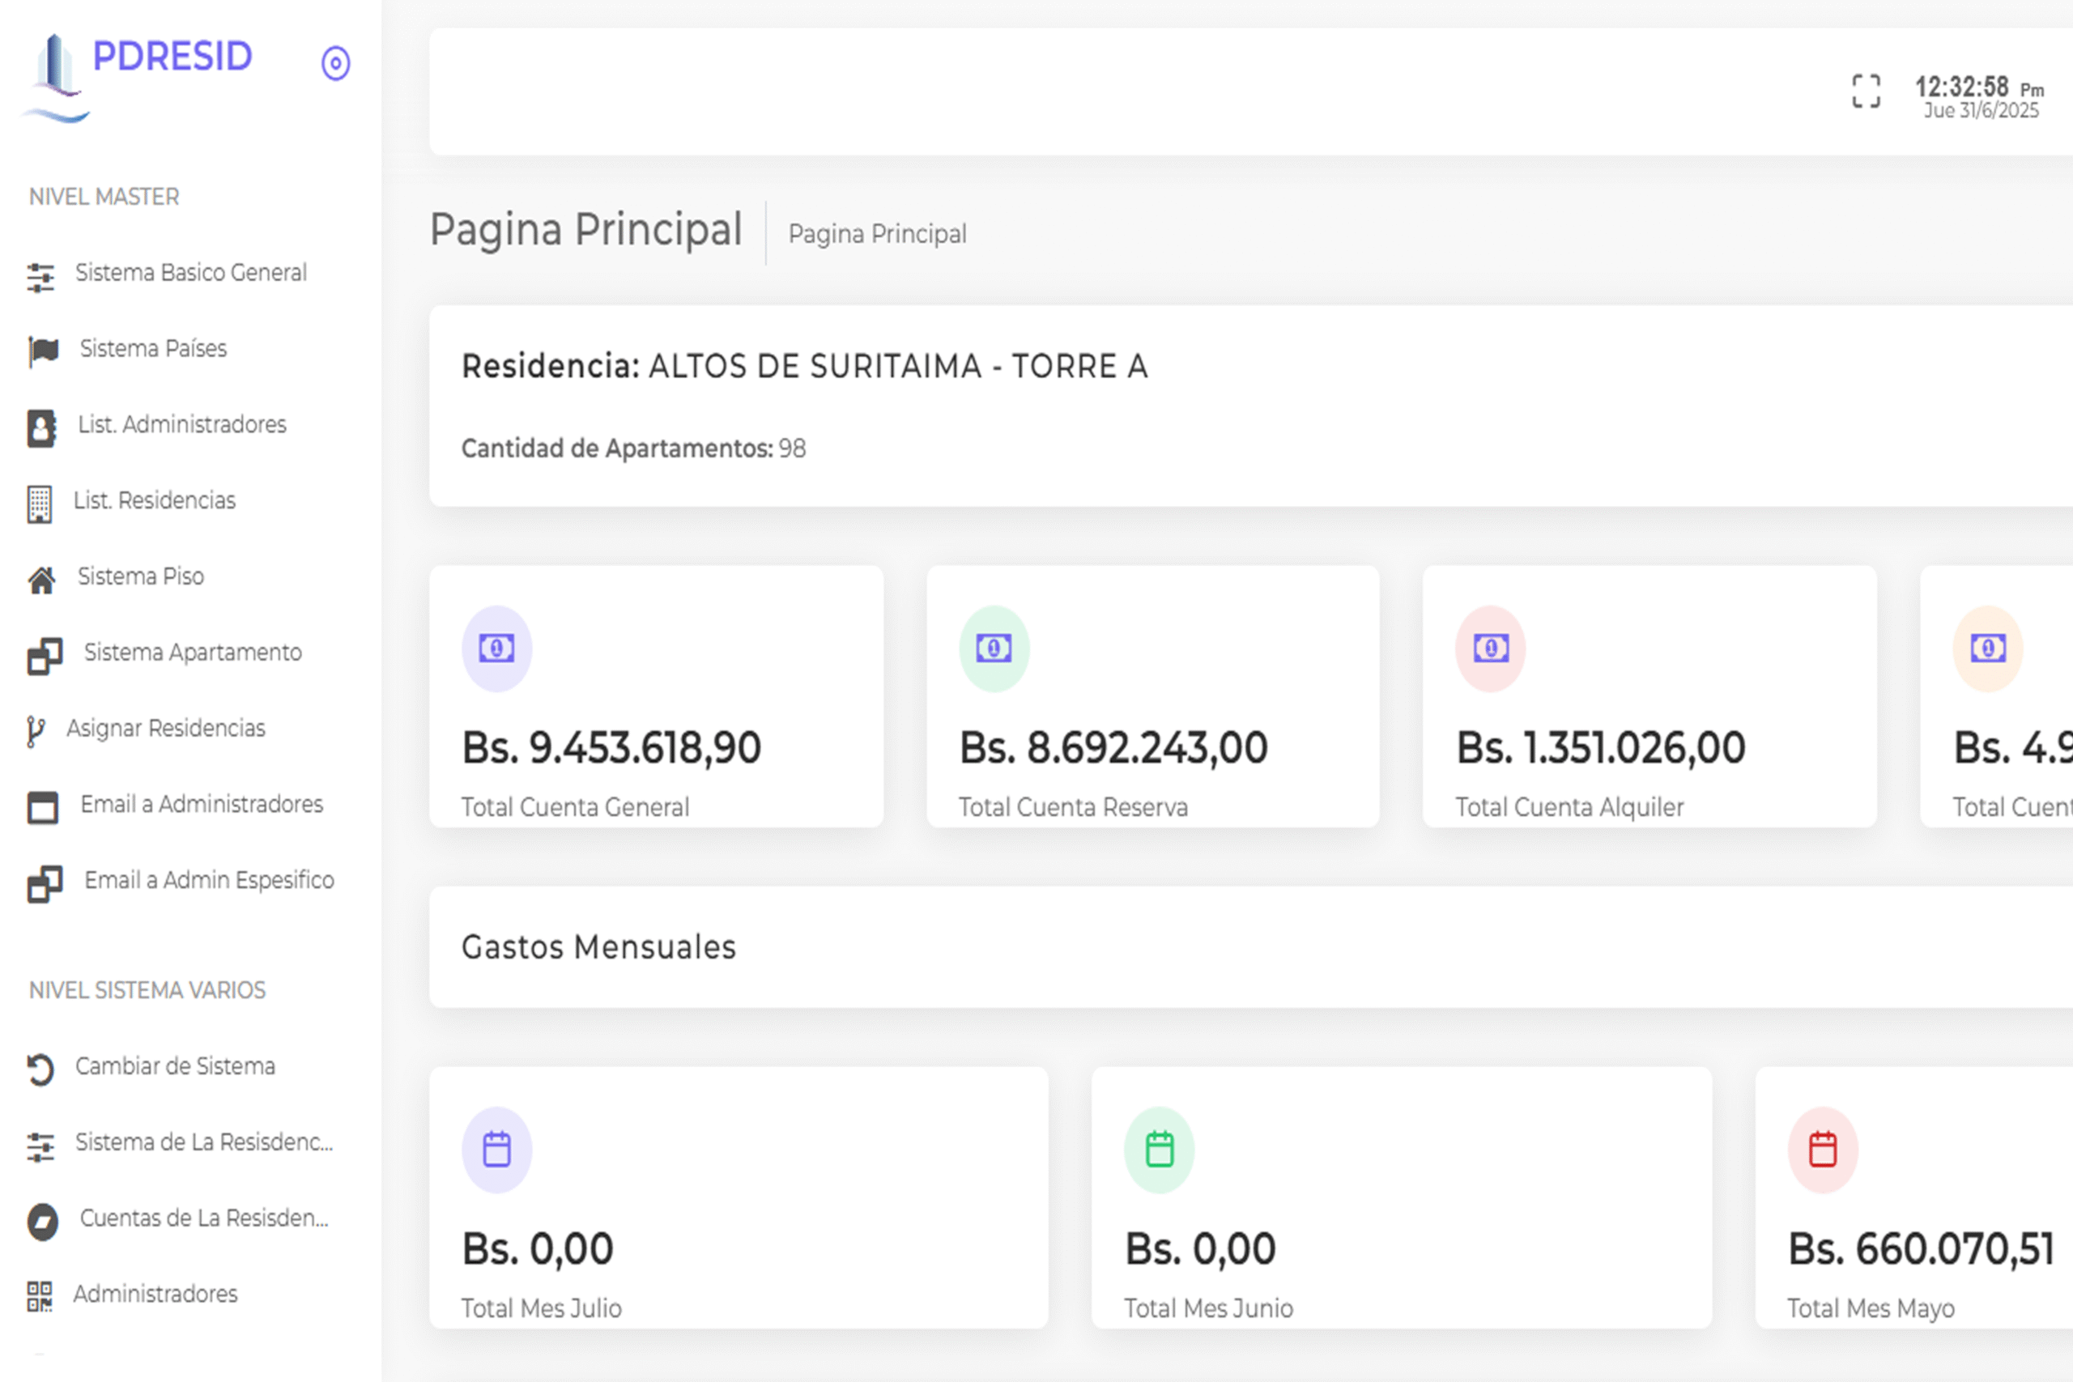Click the Cambiar de Sistema refresh icon

pos(40,1069)
